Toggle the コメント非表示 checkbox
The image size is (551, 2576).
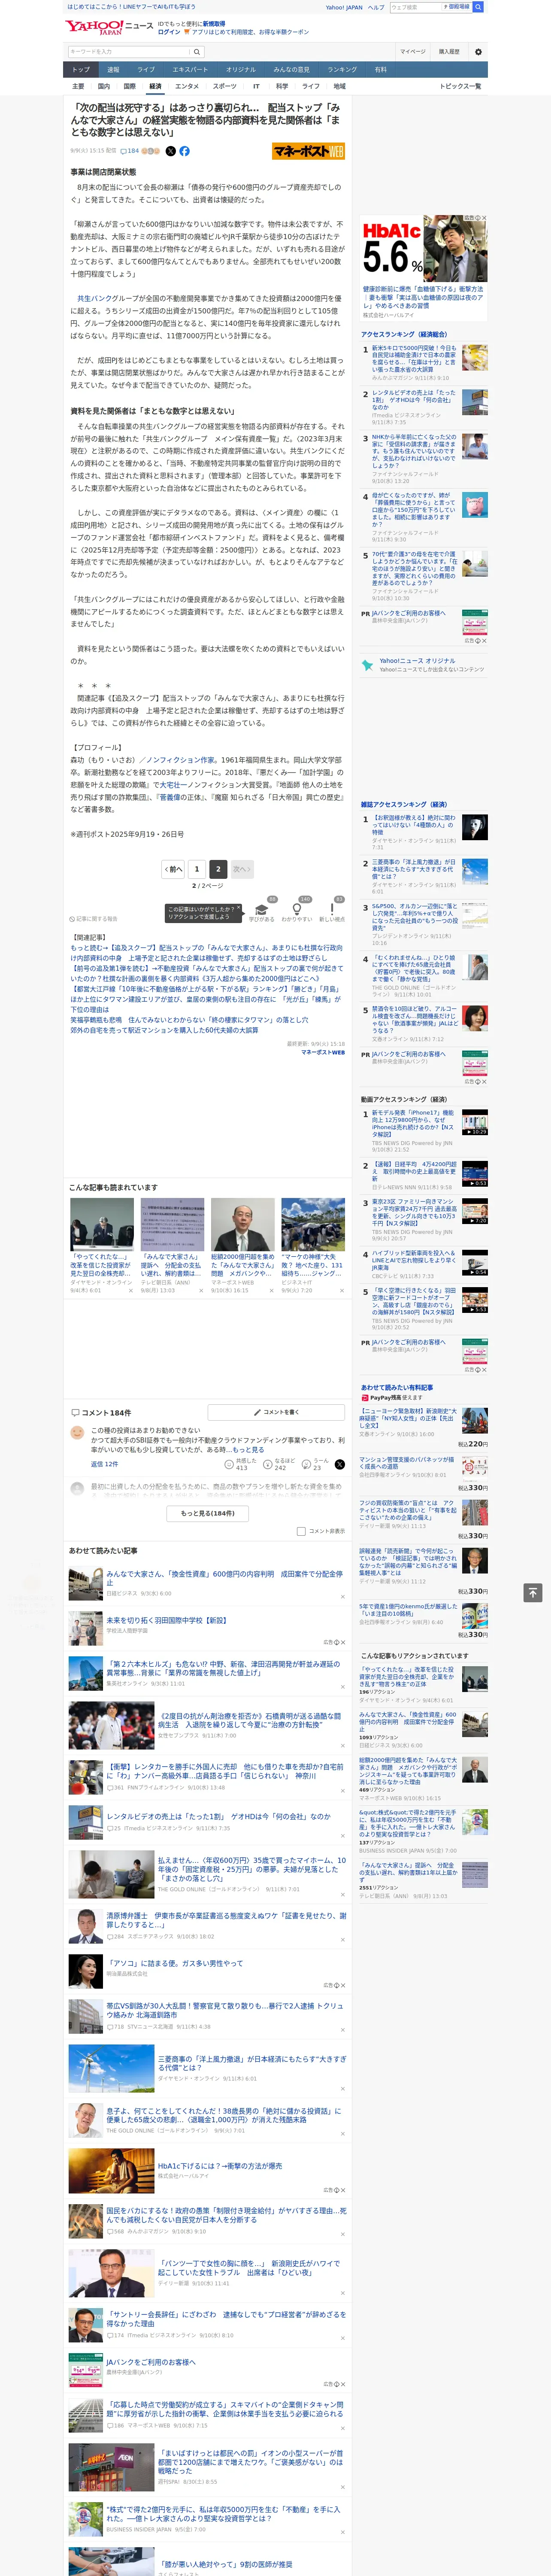(x=301, y=1531)
